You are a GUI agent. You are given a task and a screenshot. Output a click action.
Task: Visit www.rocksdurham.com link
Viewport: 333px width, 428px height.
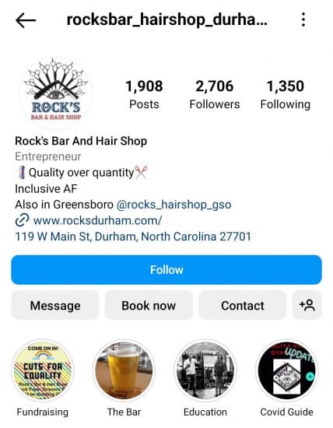pos(98,220)
